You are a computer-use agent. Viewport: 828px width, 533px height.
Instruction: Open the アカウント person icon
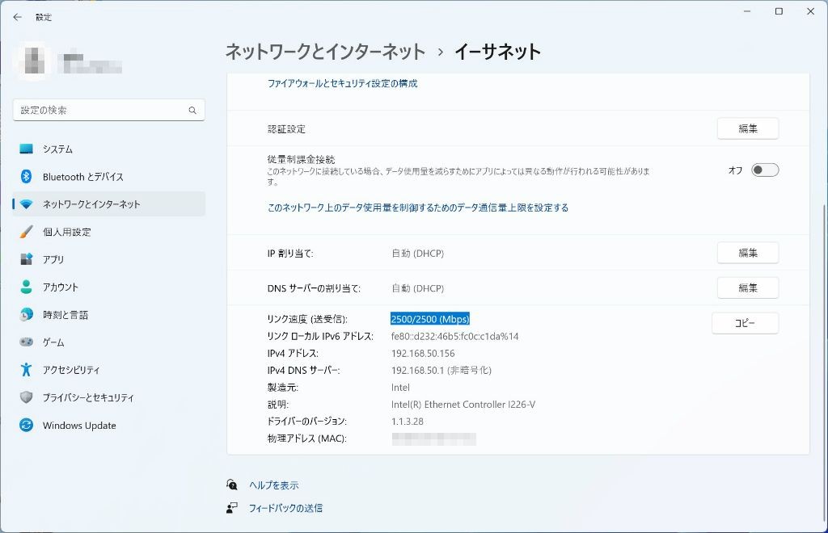(27, 287)
